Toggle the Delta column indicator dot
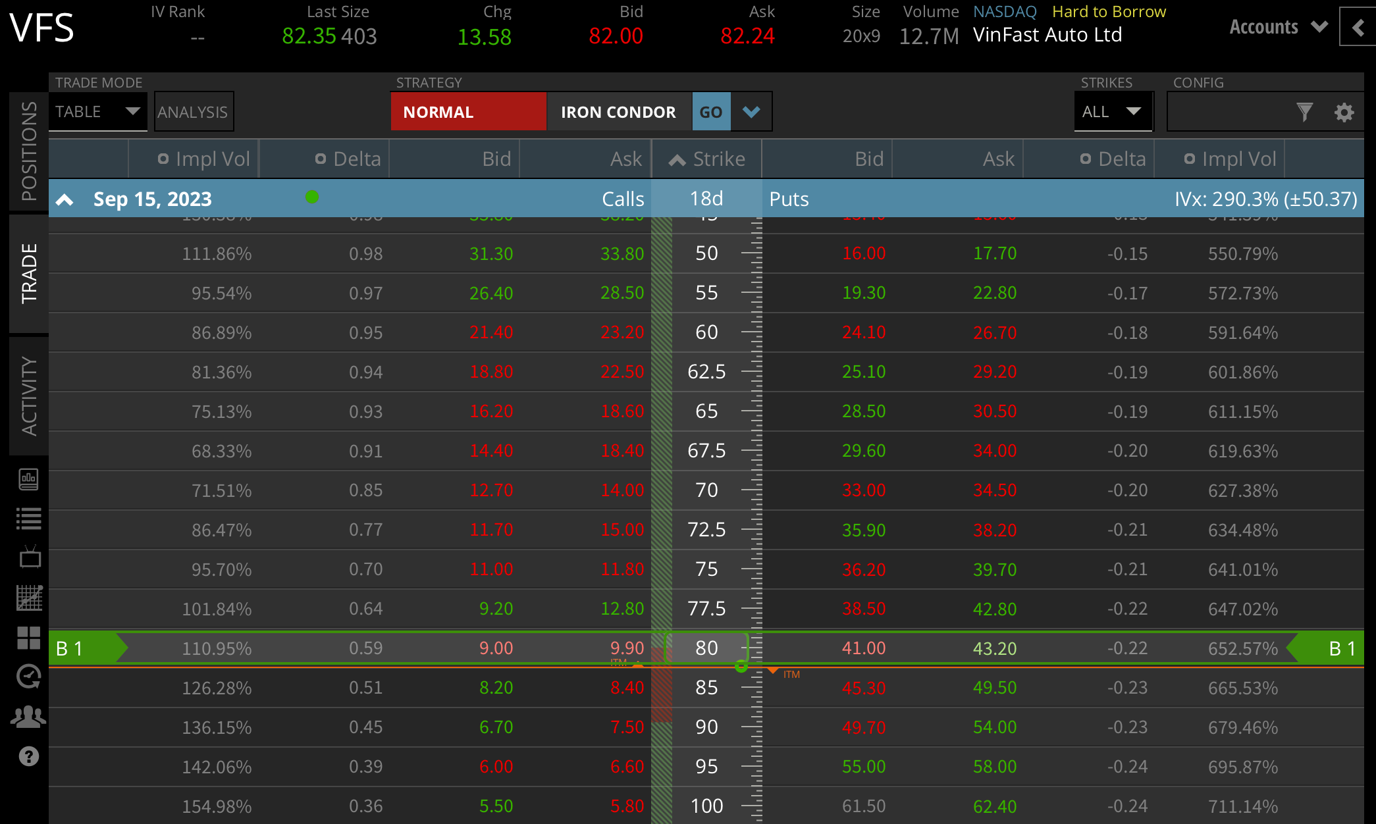Image resolution: width=1376 pixels, height=824 pixels. pyautogui.click(x=321, y=158)
